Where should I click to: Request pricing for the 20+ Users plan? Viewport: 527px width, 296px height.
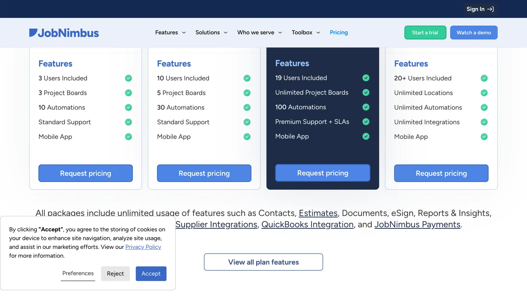tap(441, 173)
